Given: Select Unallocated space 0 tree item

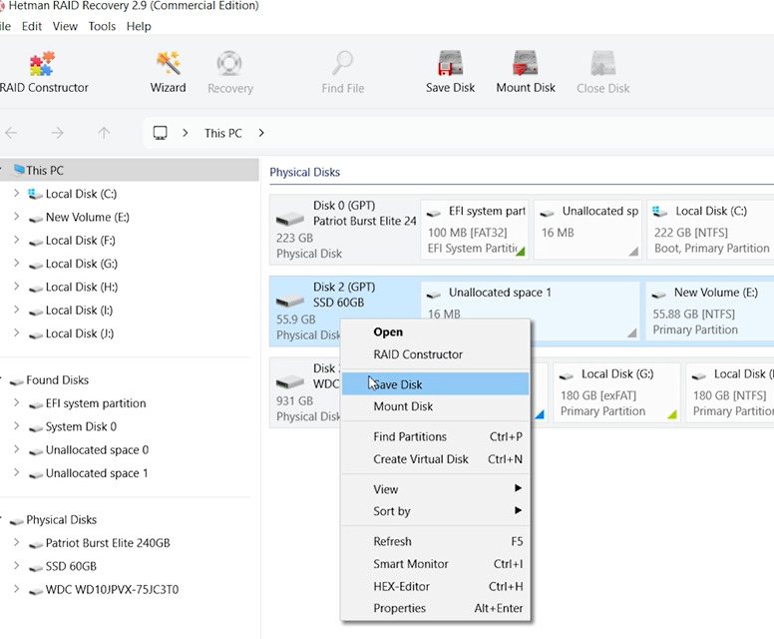Looking at the screenshot, I should click(97, 449).
